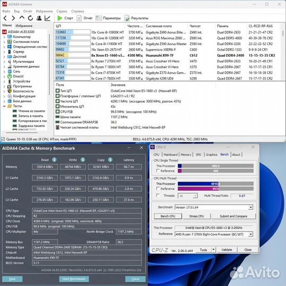Select Сервер in the tree

point(19,51)
